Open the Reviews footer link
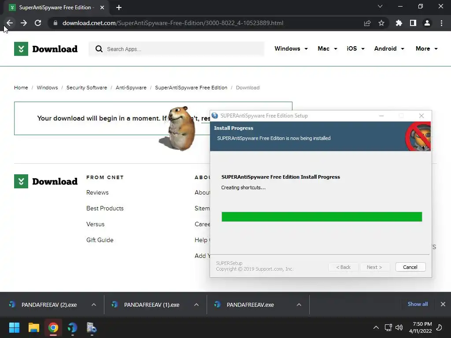 click(x=97, y=193)
